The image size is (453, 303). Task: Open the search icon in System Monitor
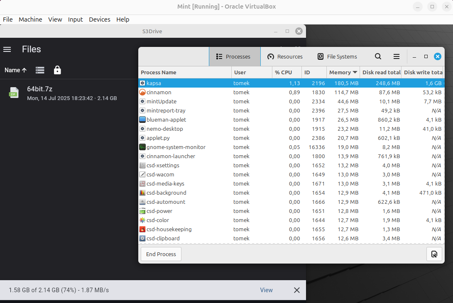click(378, 56)
